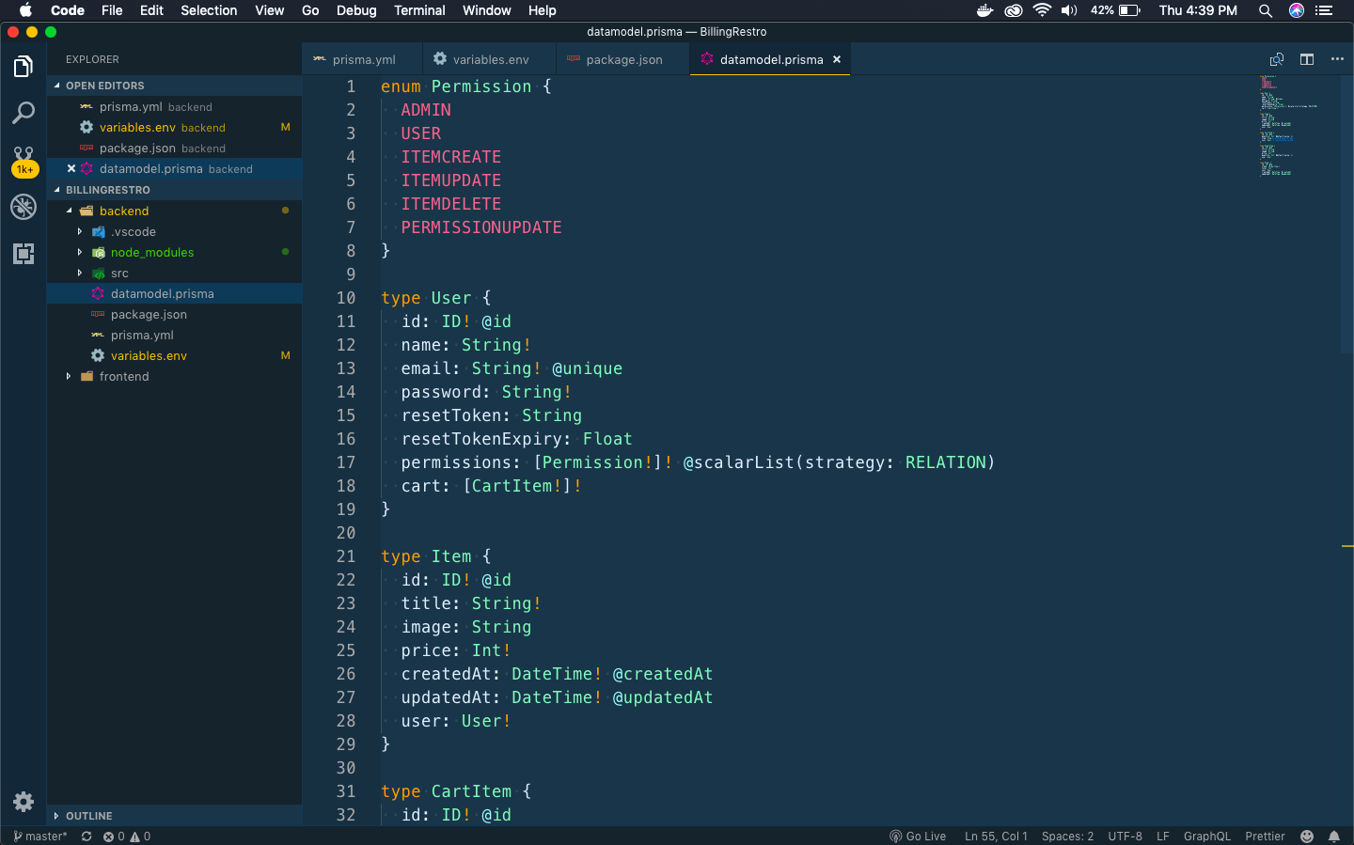Open the Search view icon

tap(24, 113)
